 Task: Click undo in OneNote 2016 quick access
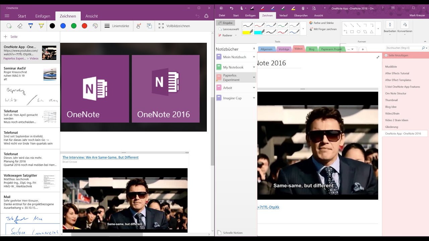231,8
